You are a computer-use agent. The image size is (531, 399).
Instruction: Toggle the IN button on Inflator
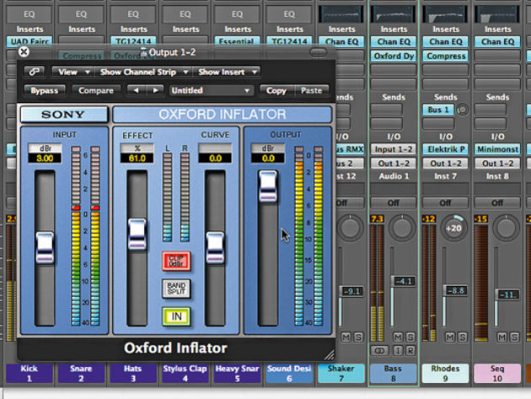tap(176, 316)
